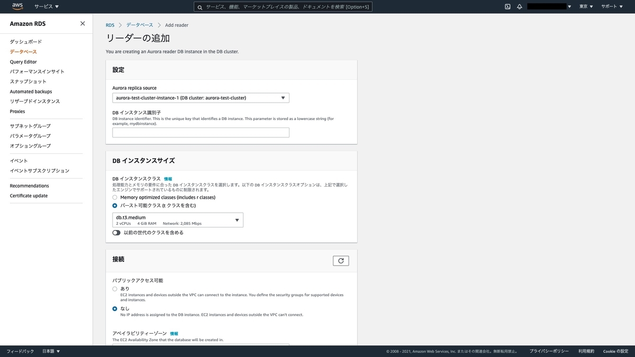The width and height of the screenshot is (635, 357).
Task: Click the search magnifier icon
Action: [200, 7]
